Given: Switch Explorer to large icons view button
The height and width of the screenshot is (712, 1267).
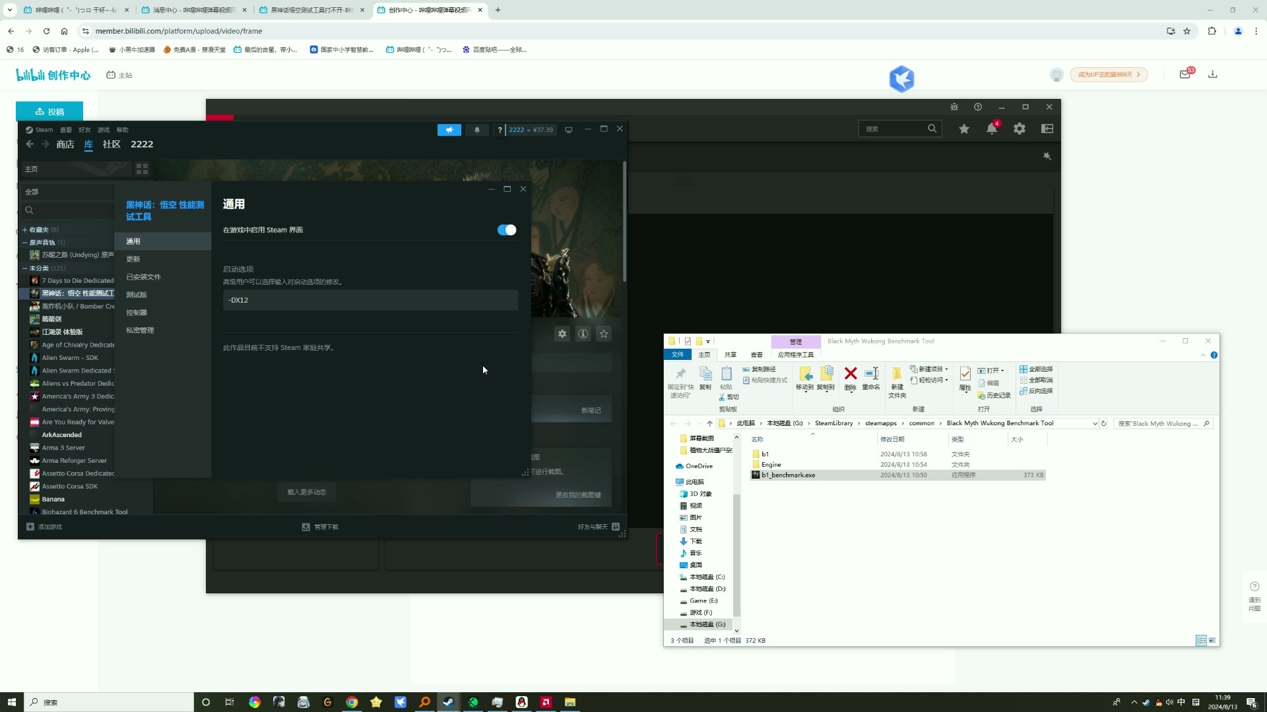Looking at the screenshot, I should pyautogui.click(x=1212, y=641).
